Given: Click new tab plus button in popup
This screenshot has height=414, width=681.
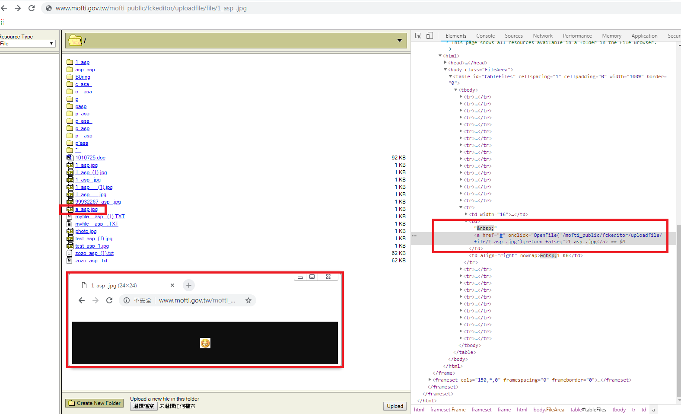Looking at the screenshot, I should (x=189, y=285).
